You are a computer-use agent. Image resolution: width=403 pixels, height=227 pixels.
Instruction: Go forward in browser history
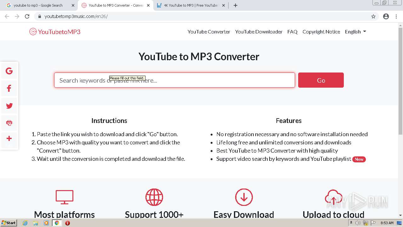[17, 16]
